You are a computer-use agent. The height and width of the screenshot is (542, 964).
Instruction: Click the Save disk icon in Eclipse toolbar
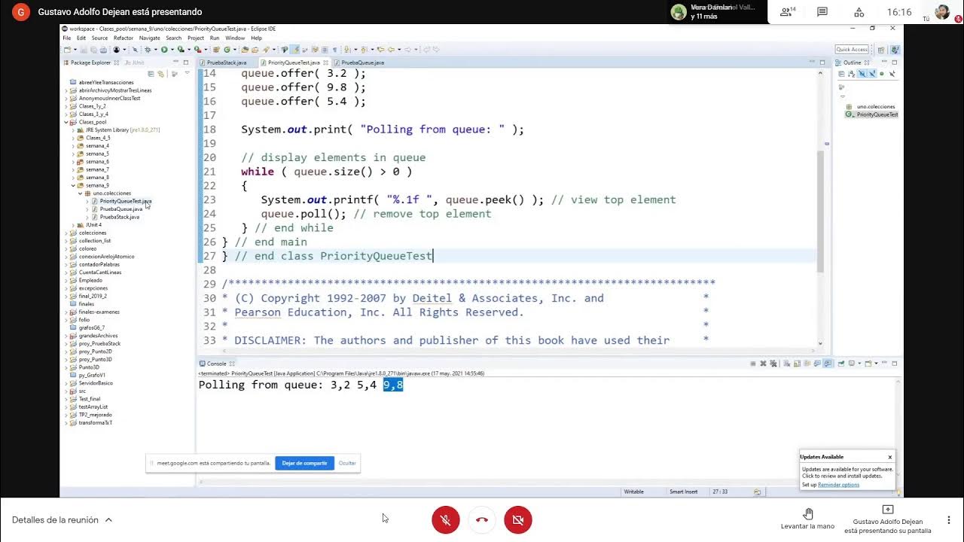coord(84,50)
